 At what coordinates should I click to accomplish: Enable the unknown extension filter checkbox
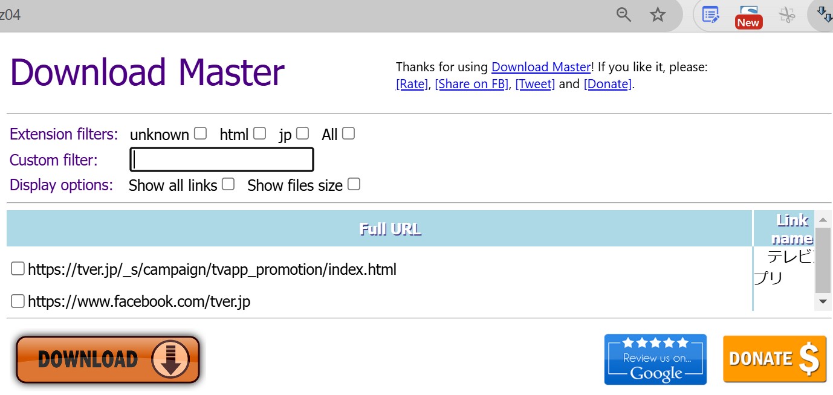pyautogui.click(x=200, y=133)
